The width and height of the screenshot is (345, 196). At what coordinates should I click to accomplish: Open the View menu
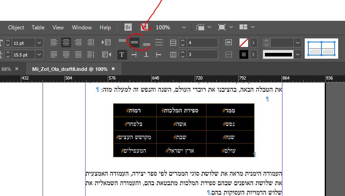coord(58,28)
